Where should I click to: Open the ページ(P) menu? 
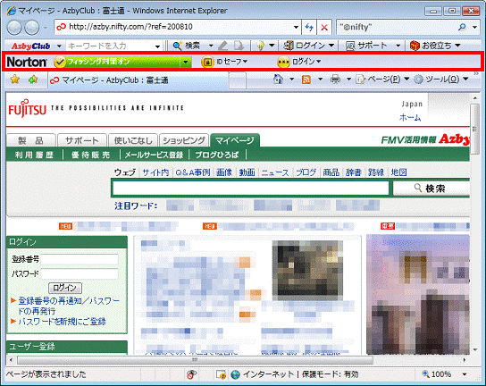(382, 80)
